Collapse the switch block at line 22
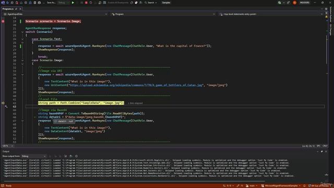This screenshot has height=188, width=334. (22, 32)
